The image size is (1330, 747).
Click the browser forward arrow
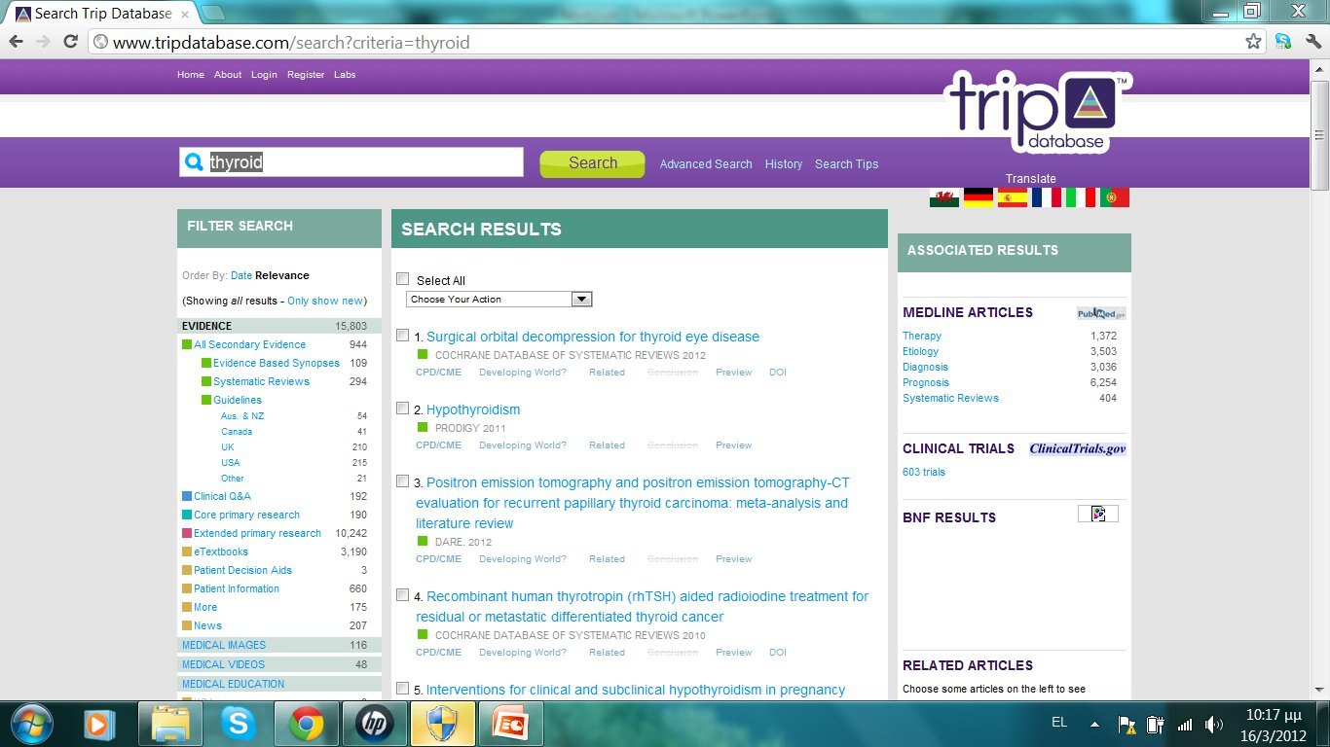pyautogui.click(x=43, y=42)
